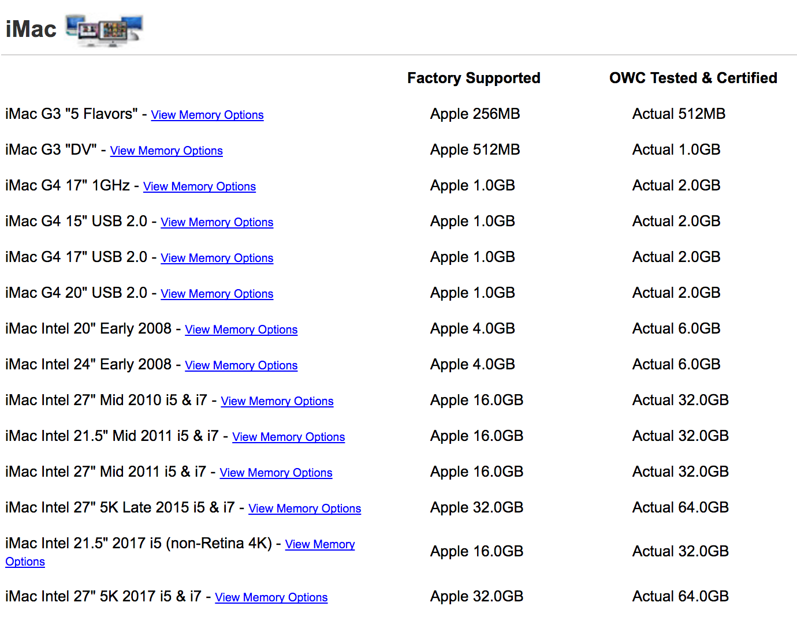Click "Apple 16.0GB" in 27" Mid 2011 row
Image resolution: width=797 pixels, height=621 pixels.
point(476,472)
